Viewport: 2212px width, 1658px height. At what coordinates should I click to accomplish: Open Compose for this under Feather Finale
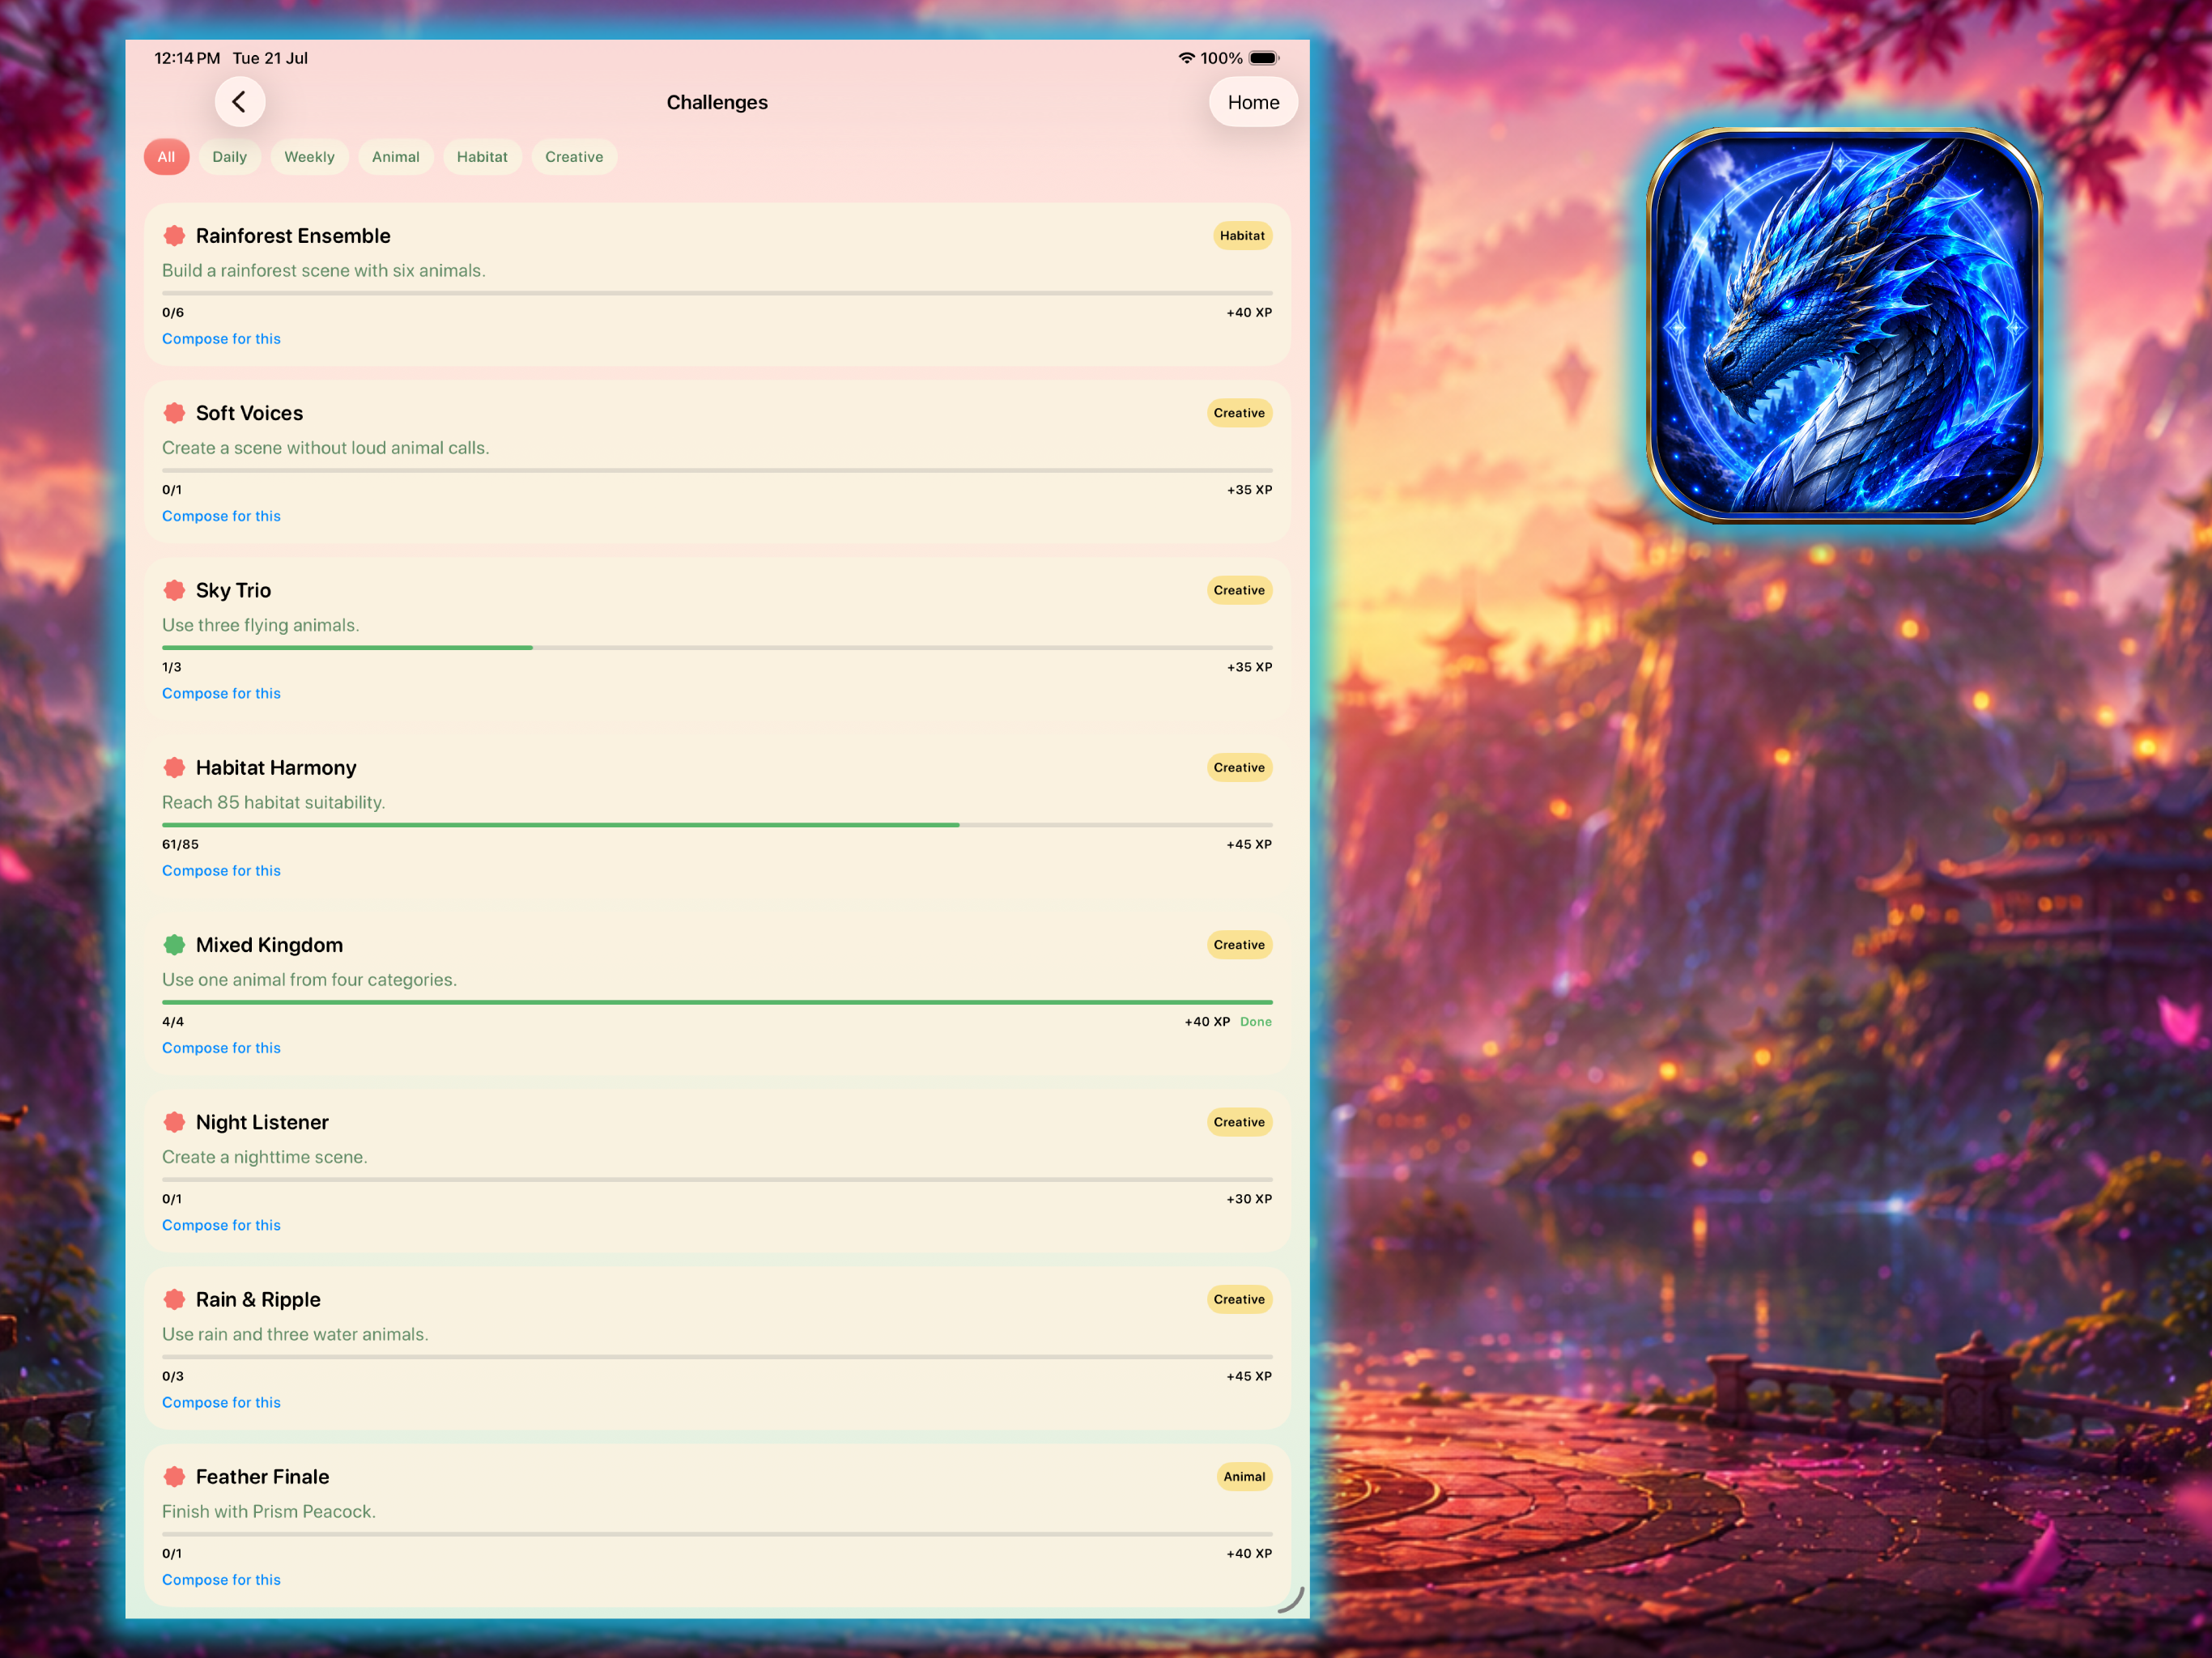tap(221, 1580)
